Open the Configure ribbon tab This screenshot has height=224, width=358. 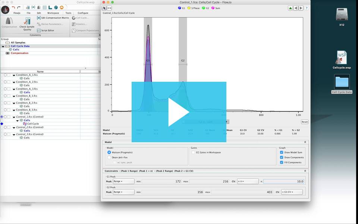click(83, 13)
